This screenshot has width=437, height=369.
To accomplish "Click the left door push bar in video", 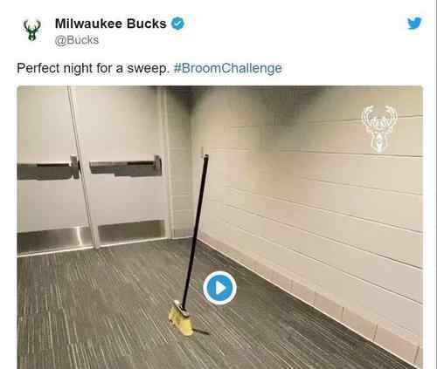I will pos(48,170).
